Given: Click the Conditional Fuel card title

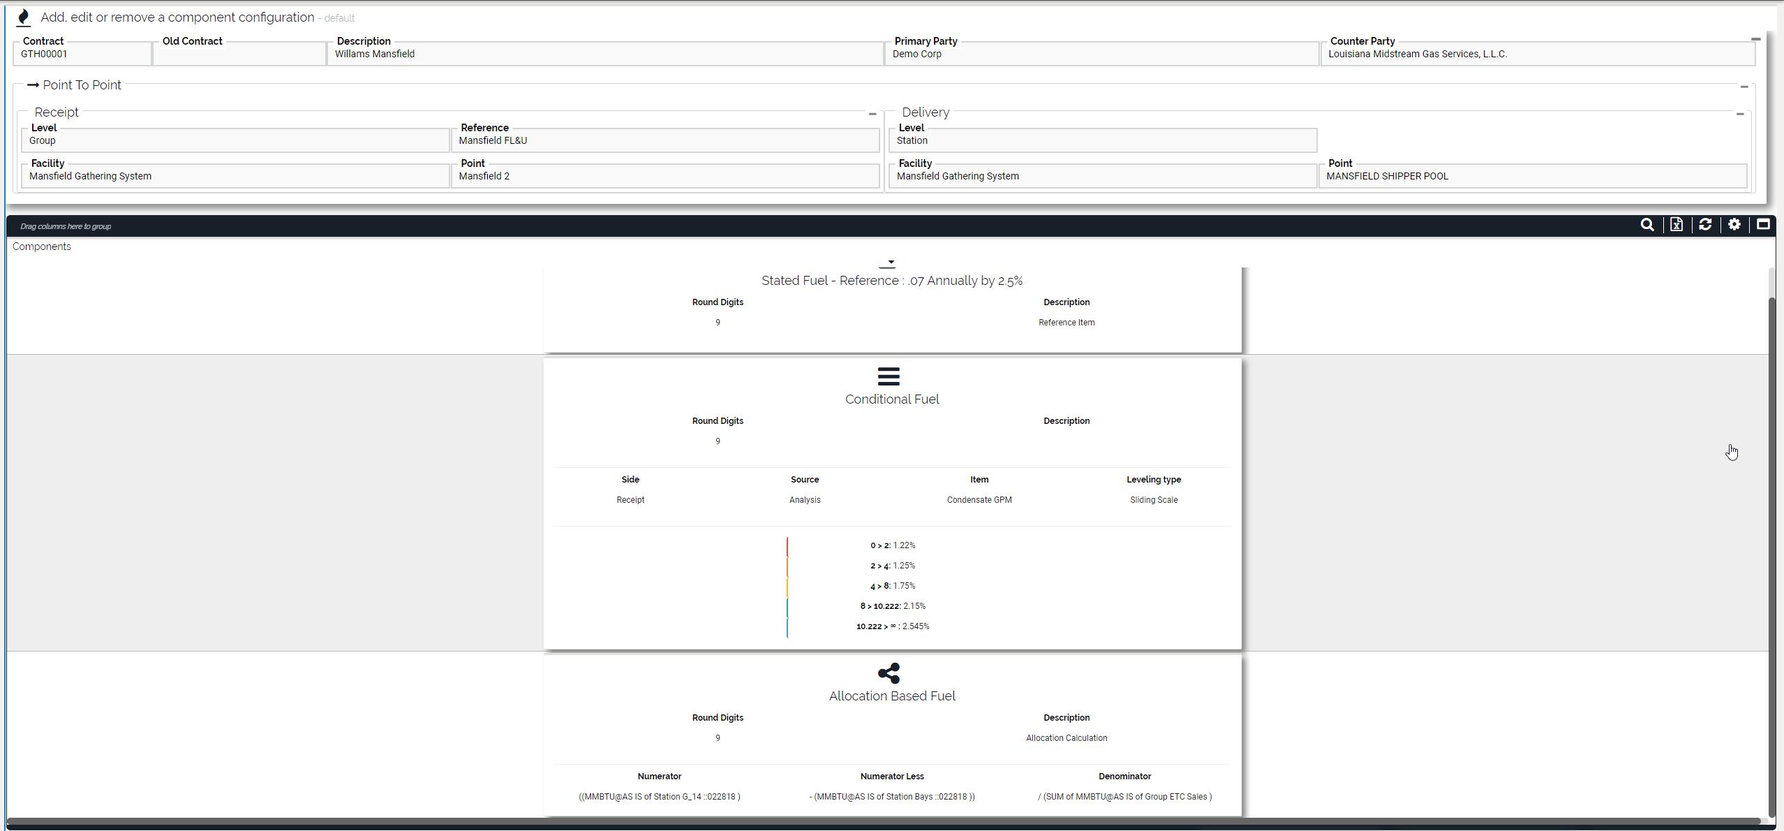Looking at the screenshot, I should [x=892, y=399].
